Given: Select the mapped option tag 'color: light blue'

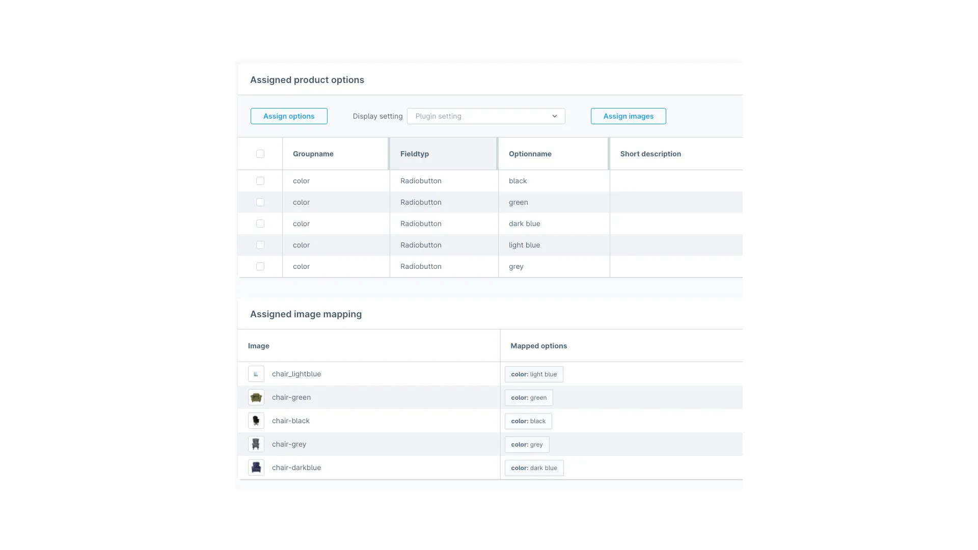Looking at the screenshot, I should [533, 374].
